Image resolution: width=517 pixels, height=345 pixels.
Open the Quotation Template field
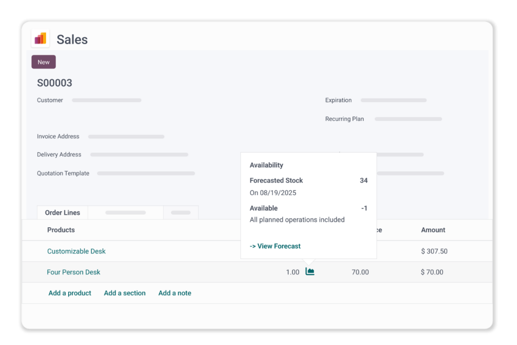pyautogui.click(x=146, y=173)
